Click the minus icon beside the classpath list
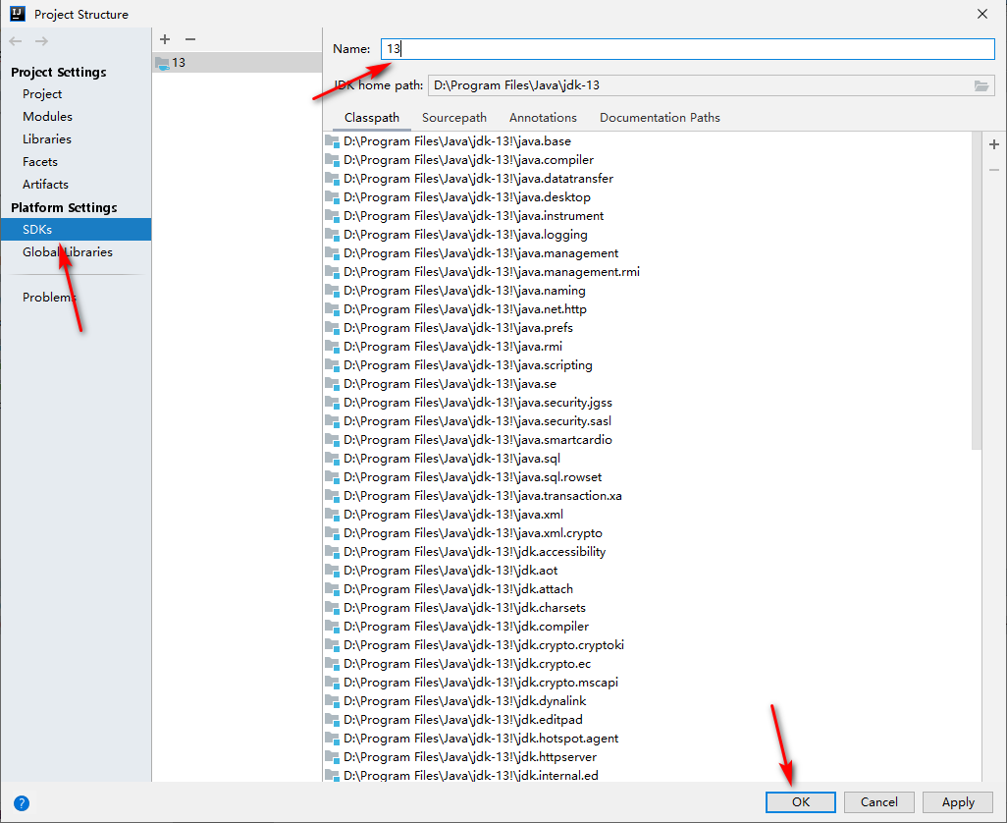This screenshot has width=1007, height=823. 993,169
